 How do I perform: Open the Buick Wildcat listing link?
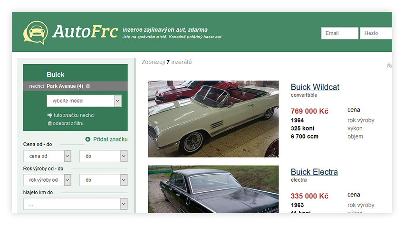click(315, 87)
